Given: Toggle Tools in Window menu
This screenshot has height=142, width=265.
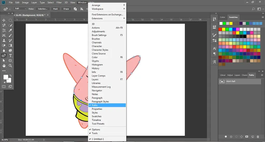Looking at the screenshot, I should [x=107, y=133].
